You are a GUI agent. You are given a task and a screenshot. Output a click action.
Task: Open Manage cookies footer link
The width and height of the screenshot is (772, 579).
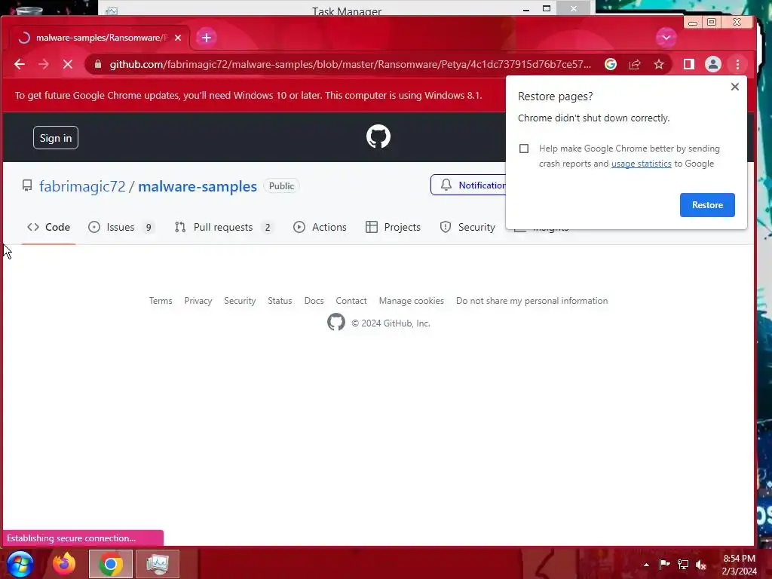(411, 300)
